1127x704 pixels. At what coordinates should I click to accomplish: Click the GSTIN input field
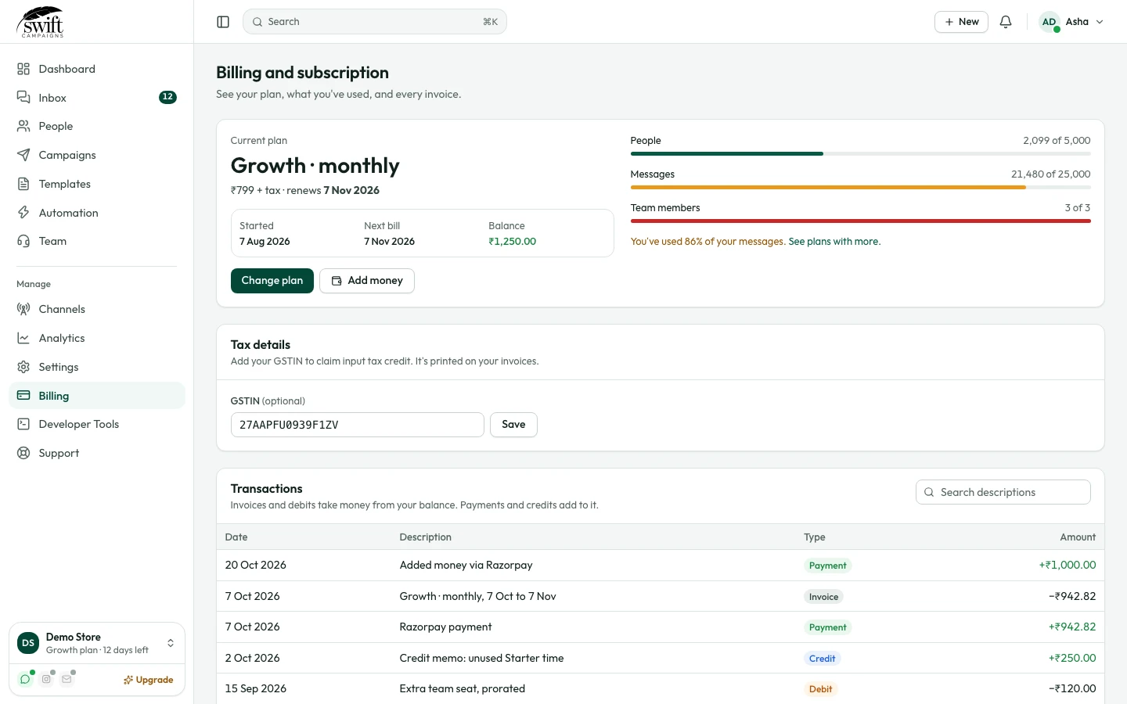[358, 425]
